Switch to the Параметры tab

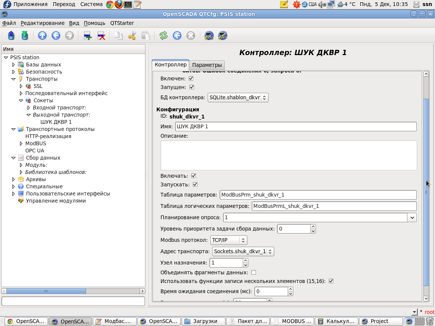[x=207, y=65]
